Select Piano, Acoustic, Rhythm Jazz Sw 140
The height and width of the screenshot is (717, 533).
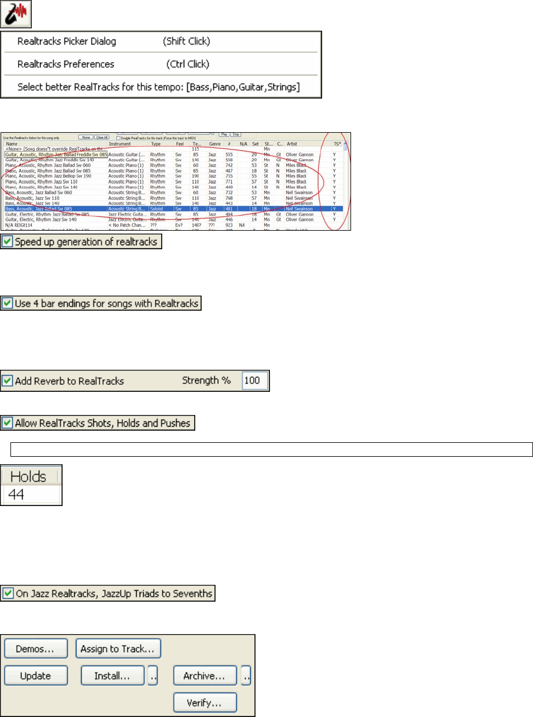[173, 187]
